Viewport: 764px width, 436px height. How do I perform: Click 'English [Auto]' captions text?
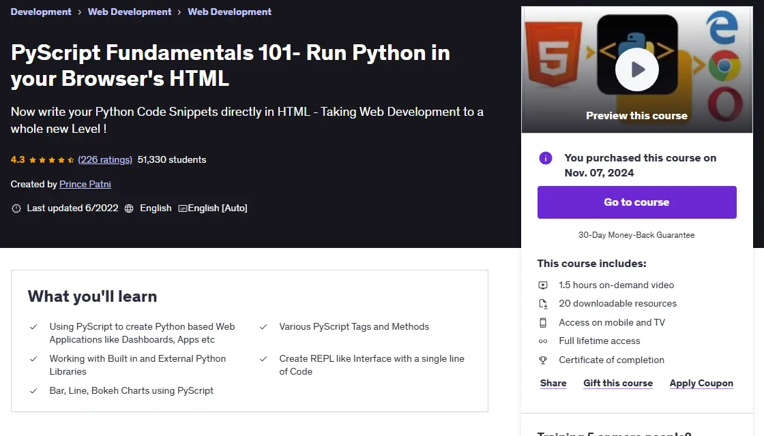point(218,208)
